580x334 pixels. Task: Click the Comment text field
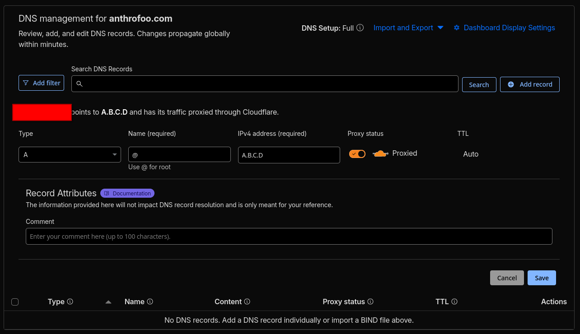(x=289, y=236)
